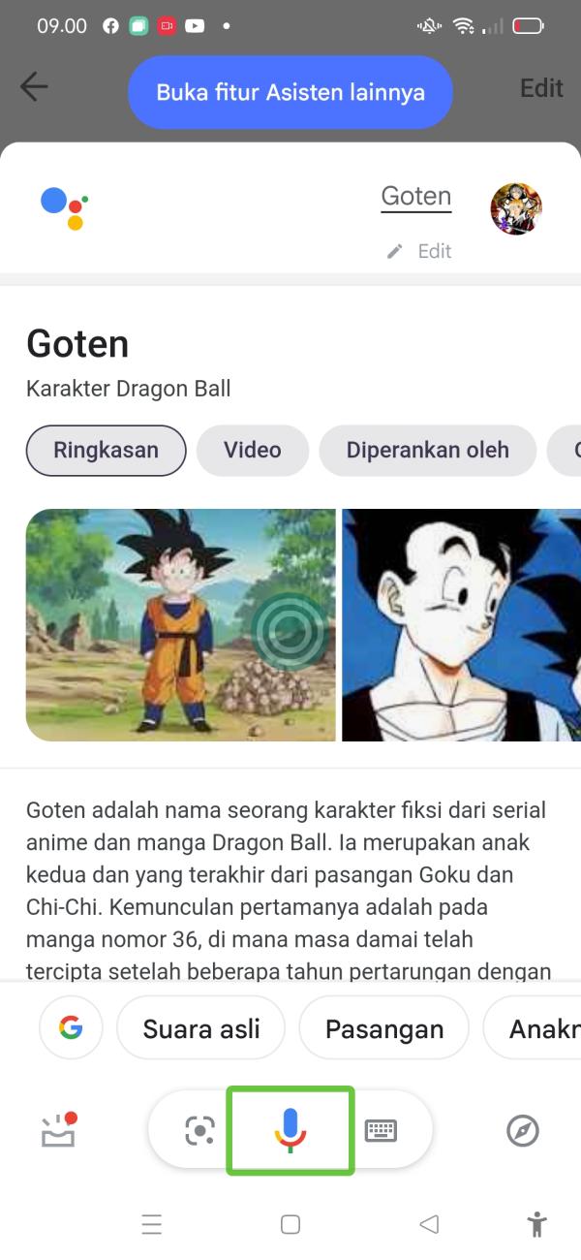Open the Explore compass icon
Screen dimensions: 581x1260
click(x=523, y=1130)
